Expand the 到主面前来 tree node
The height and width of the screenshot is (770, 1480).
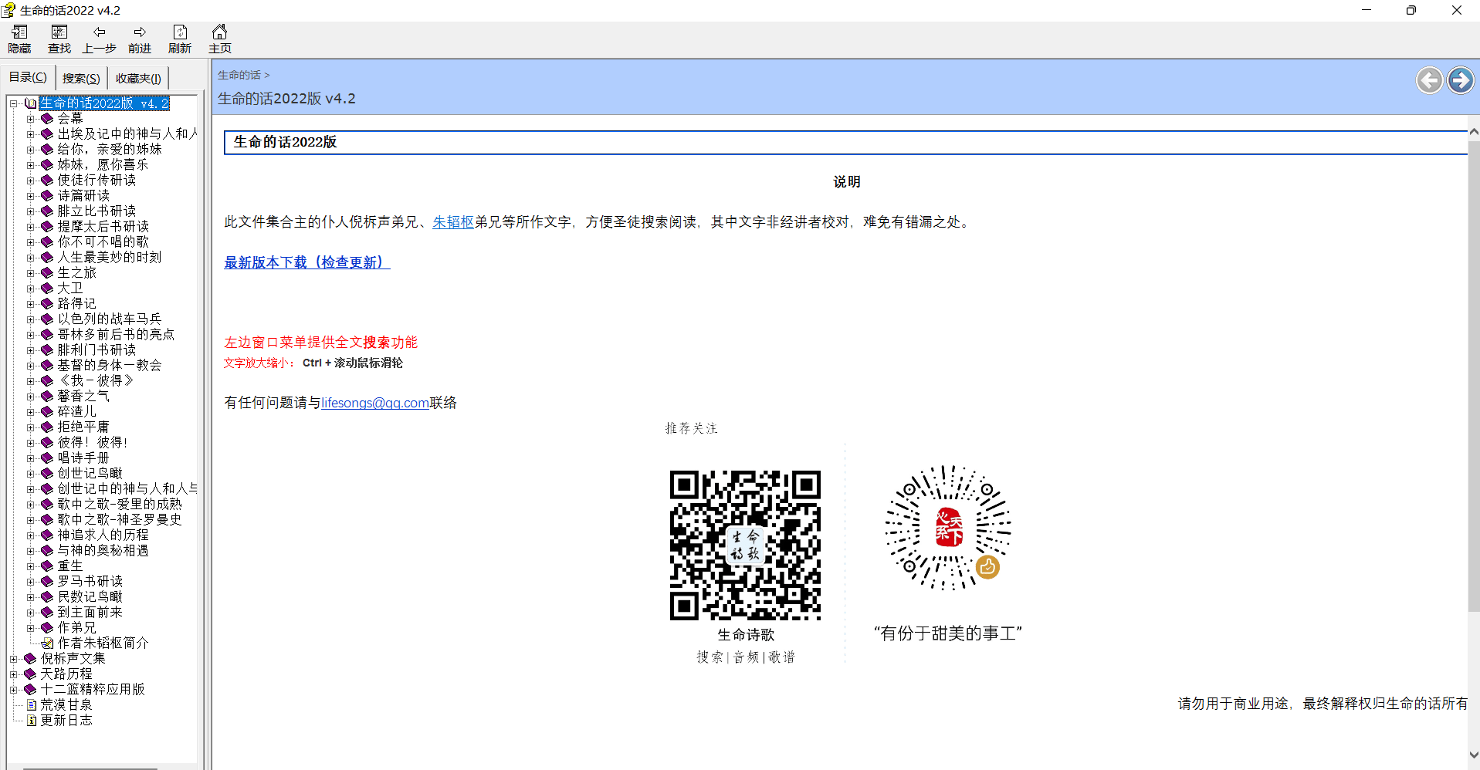[30, 613]
